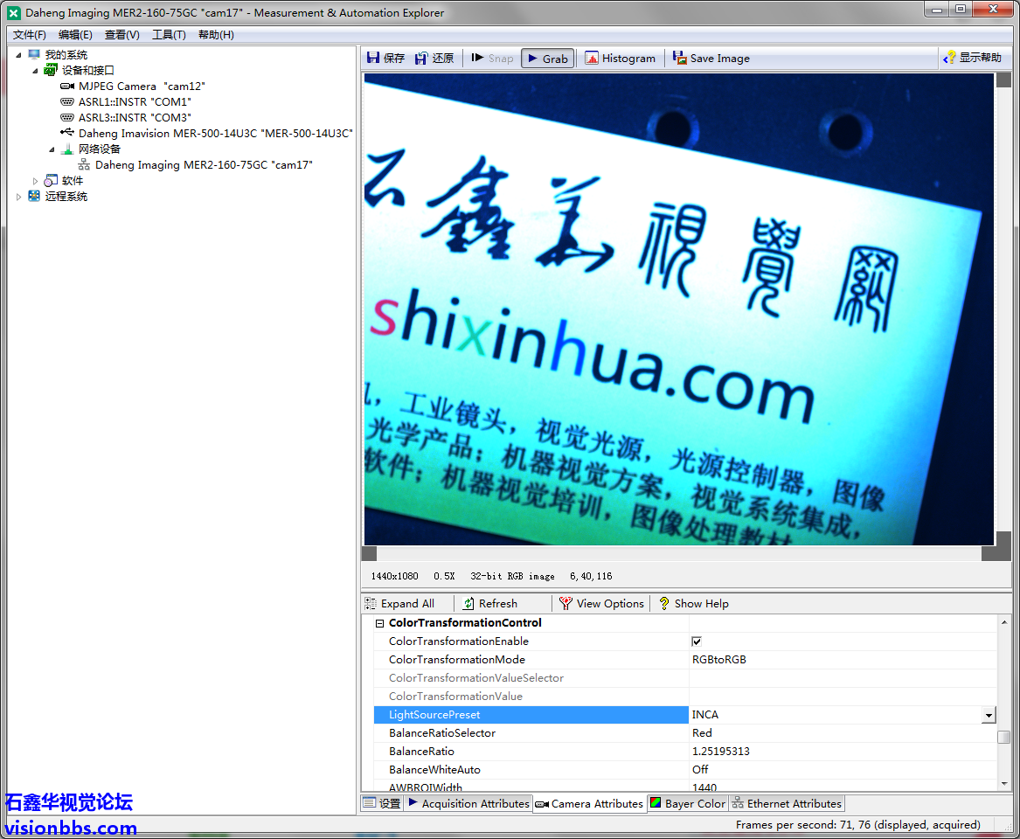Click the Save Image icon
Viewport: 1020px width, 839px height.
[679, 58]
